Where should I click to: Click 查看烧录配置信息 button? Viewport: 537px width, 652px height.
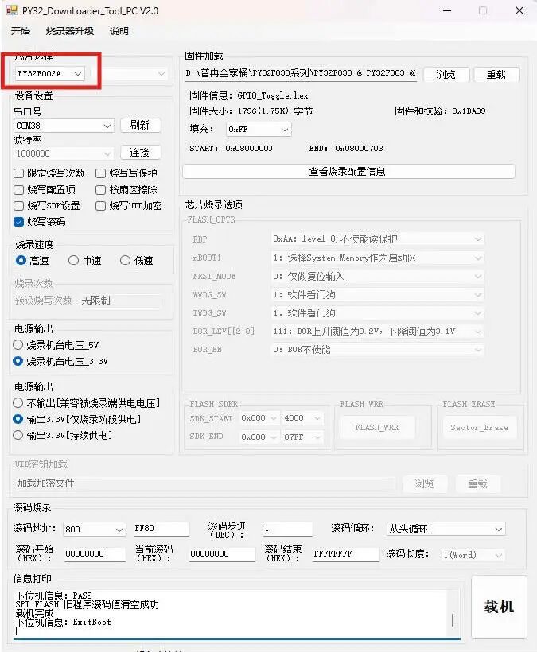pyautogui.click(x=348, y=171)
